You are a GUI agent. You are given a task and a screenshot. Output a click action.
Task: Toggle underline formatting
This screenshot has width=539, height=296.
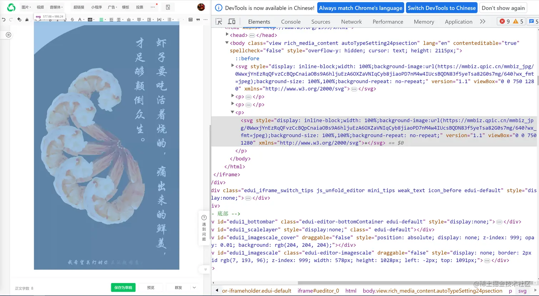(x=65, y=20)
